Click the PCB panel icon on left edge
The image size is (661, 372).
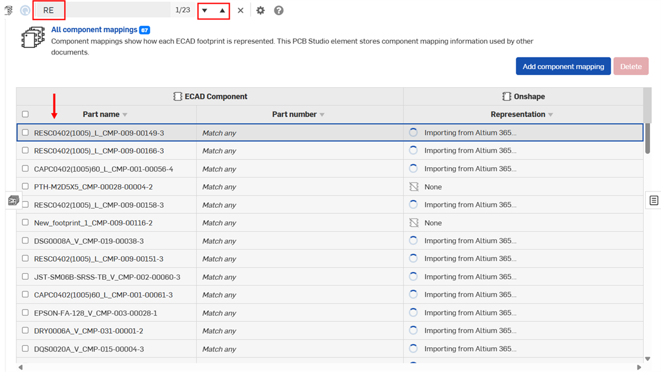(x=13, y=201)
